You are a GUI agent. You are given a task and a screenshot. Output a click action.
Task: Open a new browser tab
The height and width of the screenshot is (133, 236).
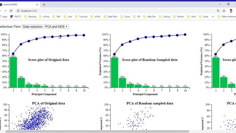point(44,4)
